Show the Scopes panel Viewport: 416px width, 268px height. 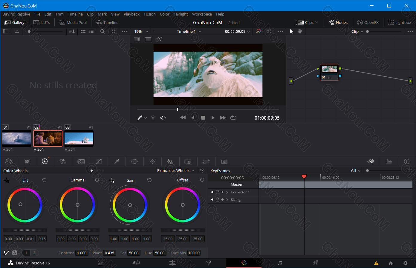389,161
